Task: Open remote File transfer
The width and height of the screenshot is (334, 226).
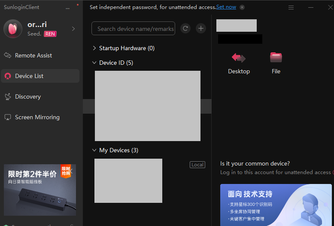Action: click(276, 63)
